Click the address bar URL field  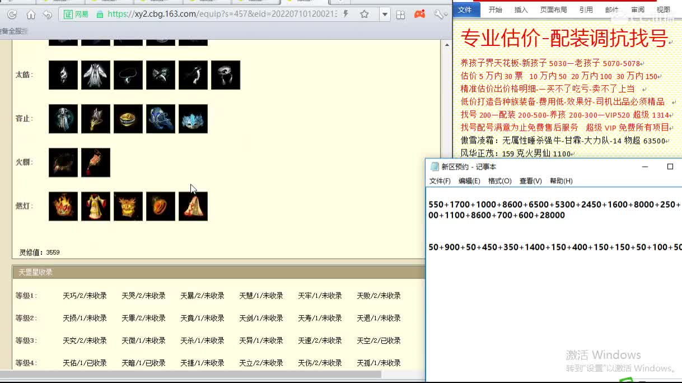pos(222,15)
